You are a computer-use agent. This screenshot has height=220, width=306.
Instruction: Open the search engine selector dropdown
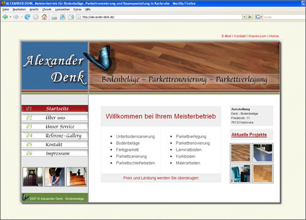(261, 17)
